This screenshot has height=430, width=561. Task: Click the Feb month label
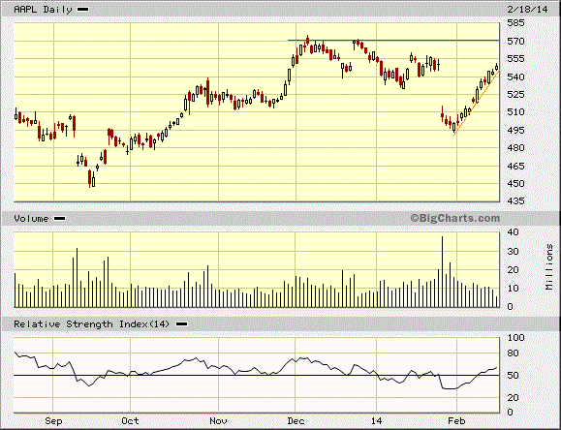pos(456,421)
